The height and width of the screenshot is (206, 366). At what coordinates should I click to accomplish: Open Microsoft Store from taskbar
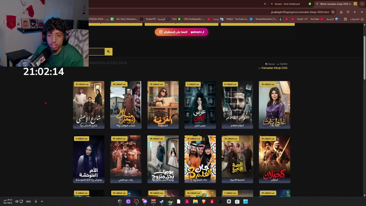point(237,201)
